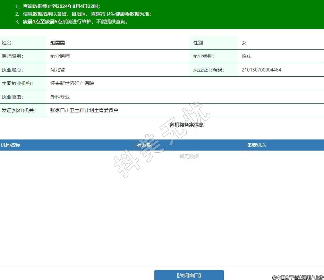Select the 临床 category value

(x=247, y=56)
